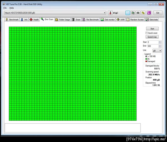Viewport: 167px width, 142px height.
Task: Click the empty log box below grid
Action: pyautogui.click(x=73, y=128)
